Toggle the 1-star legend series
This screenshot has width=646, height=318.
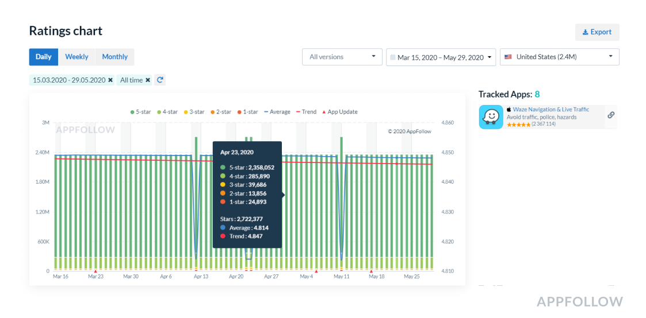(x=249, y=112)
